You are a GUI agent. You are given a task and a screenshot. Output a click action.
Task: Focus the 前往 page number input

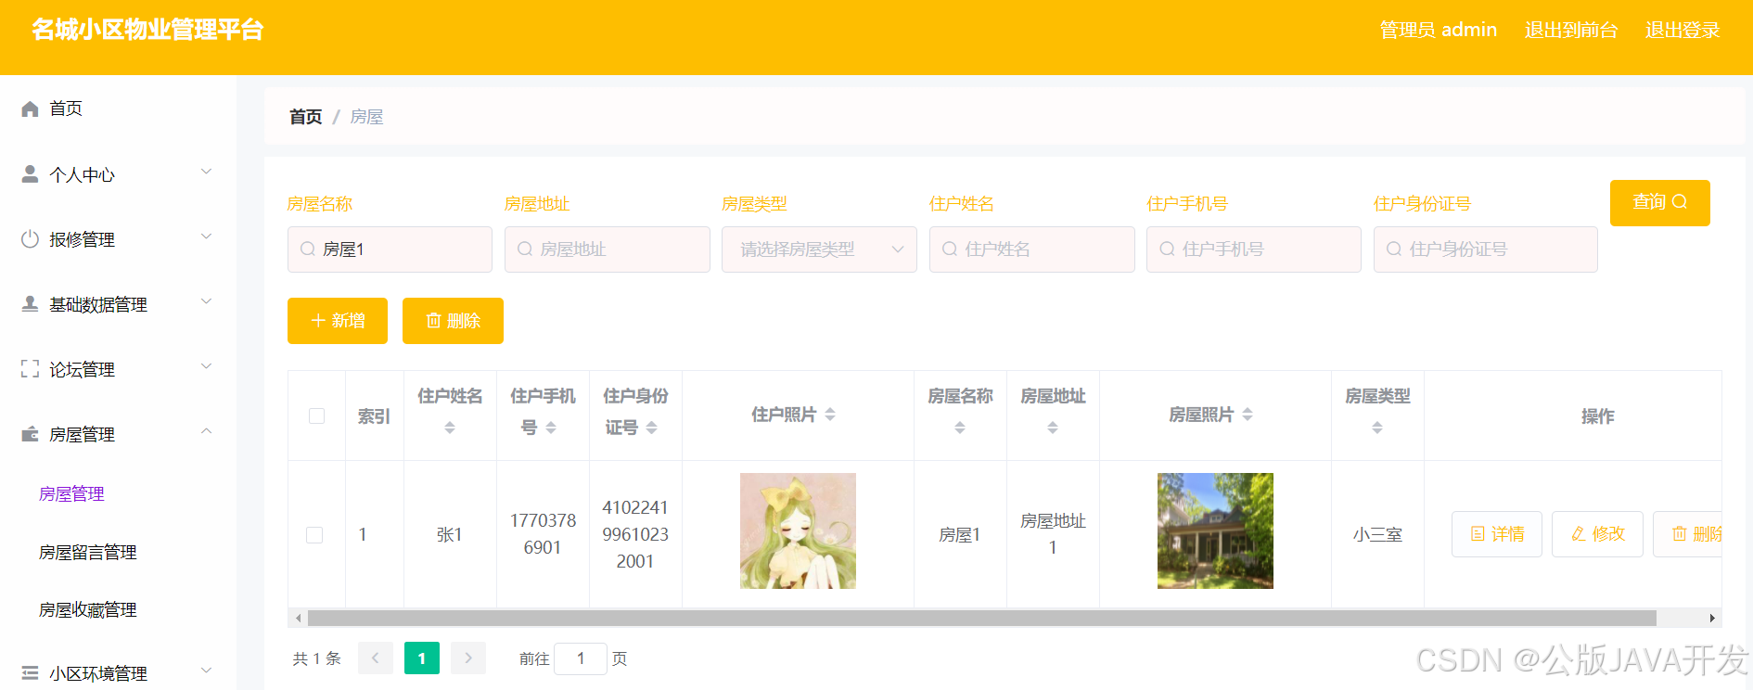(x=581, y=658)
